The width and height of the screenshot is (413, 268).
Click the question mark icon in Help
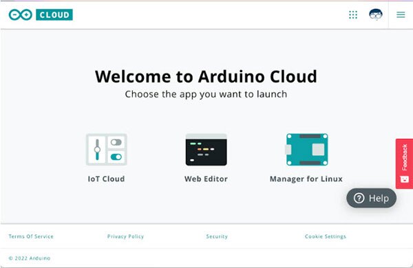(359, 198)
